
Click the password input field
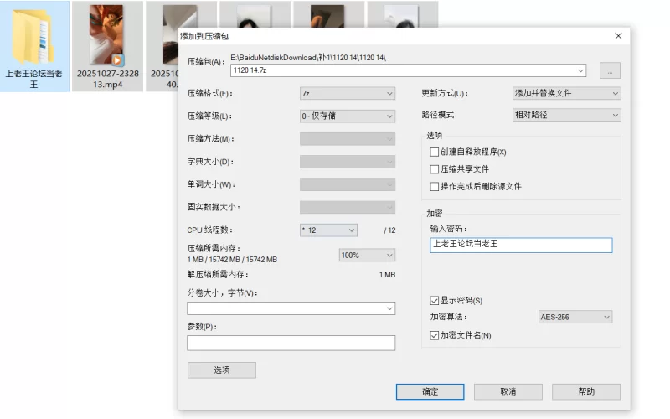(521, 245)
